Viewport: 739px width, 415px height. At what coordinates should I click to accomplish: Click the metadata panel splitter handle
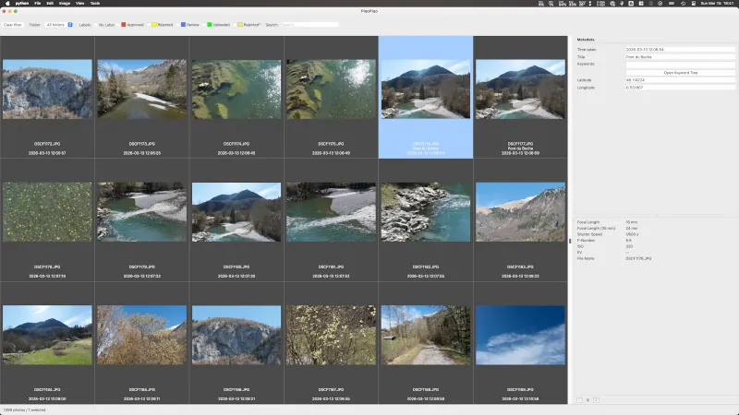[570, 242]
